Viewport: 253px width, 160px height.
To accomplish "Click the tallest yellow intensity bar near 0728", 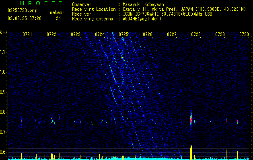I will coord(191,152).
